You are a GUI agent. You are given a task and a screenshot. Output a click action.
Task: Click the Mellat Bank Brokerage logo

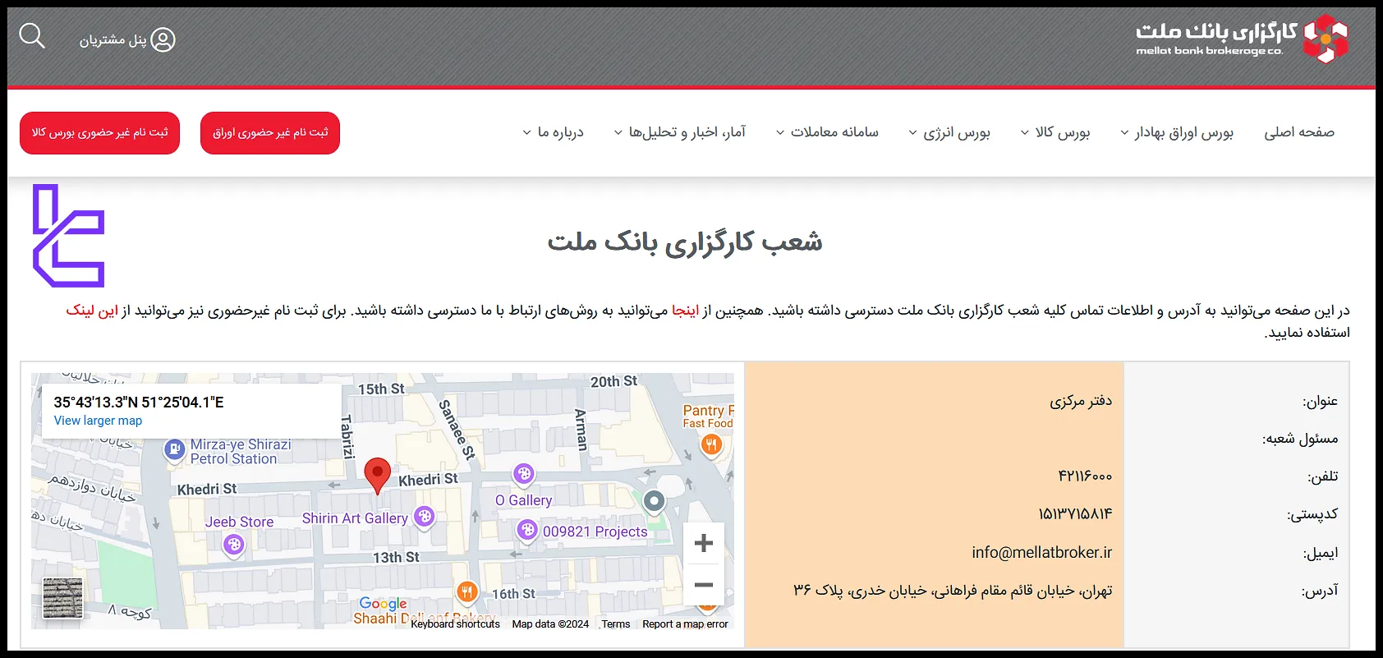(1242, 39)
